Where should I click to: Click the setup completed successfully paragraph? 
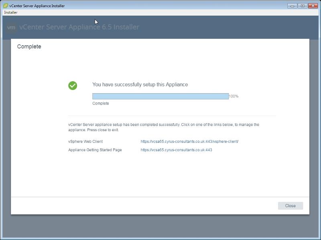tap(164, 127)
